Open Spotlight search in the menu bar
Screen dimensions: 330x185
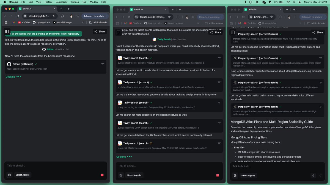(x=294, y=2)
